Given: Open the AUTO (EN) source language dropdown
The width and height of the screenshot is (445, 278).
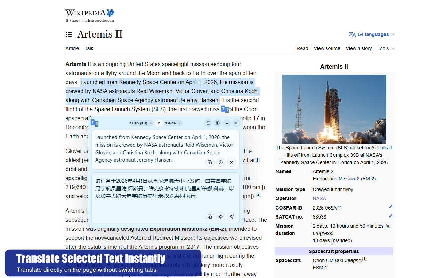Looking at the screenshot, I should [x=140, y=123].
